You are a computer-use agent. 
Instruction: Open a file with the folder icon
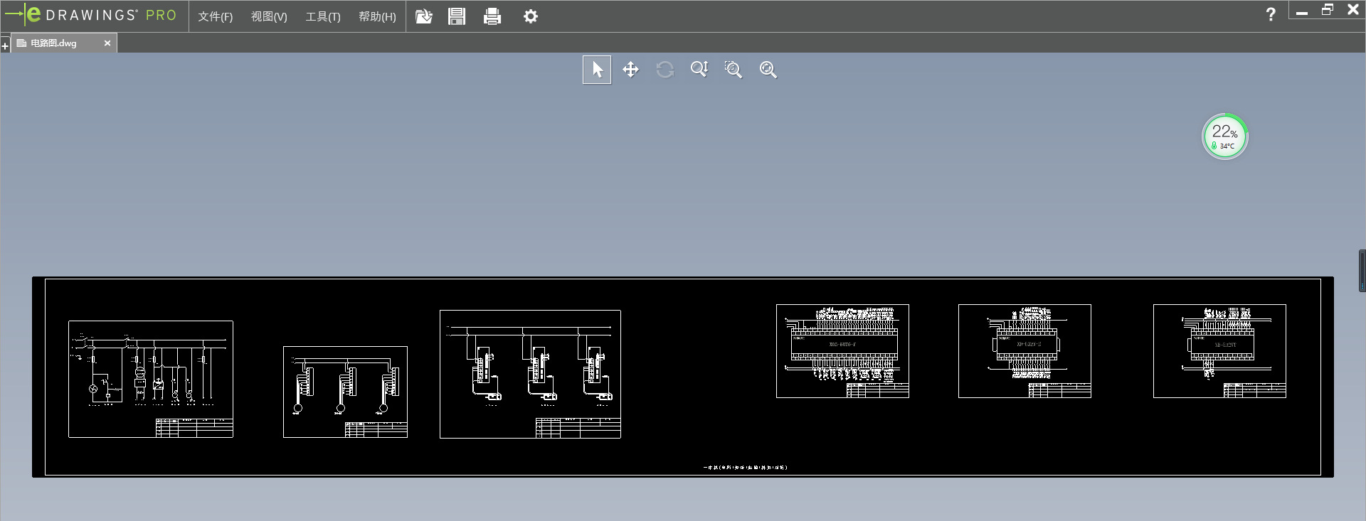tap(424, 16)
